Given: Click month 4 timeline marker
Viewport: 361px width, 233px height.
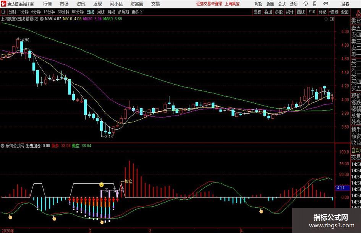Looking at the screenshot, I should pyautogui.click(x=241, y=231).
